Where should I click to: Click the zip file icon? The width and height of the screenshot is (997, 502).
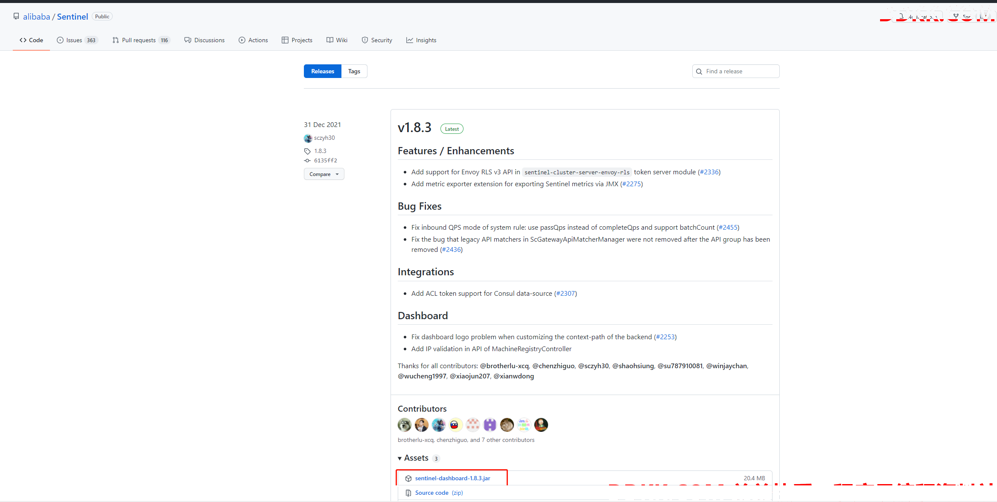point(408,493)
